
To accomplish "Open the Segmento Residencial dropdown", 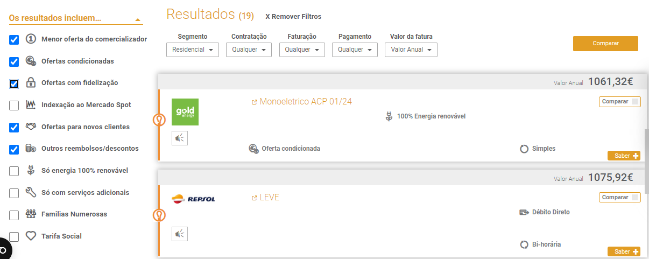I will (193, 50).
